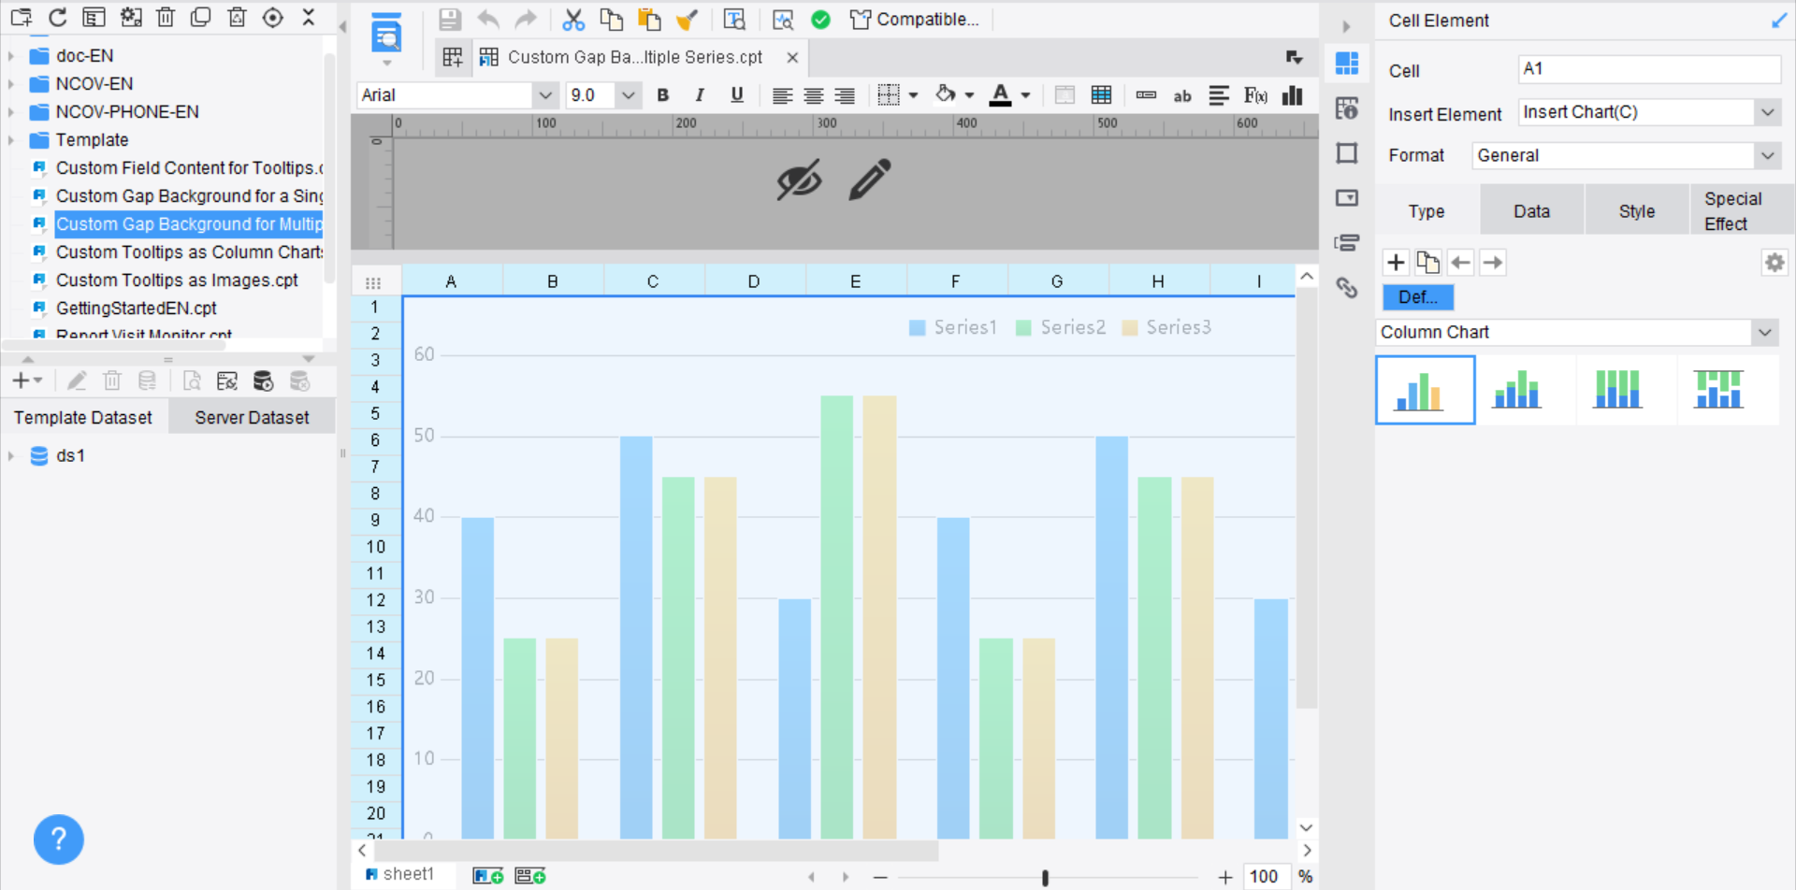Toggle Italic formatting

pos(700,95)
